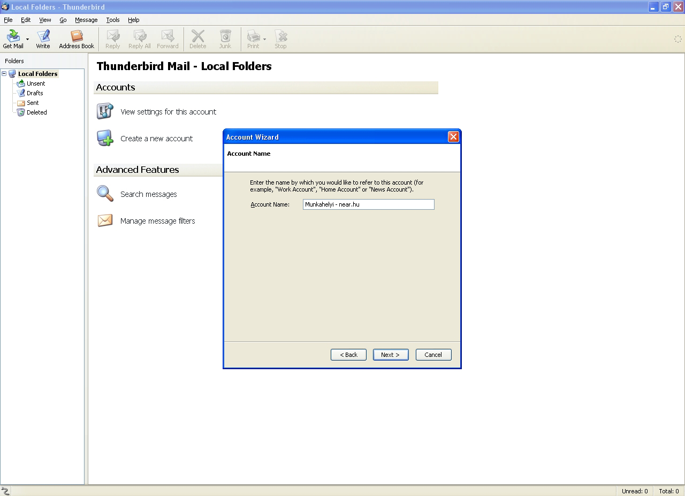The height and width of the screenshot is (496, 685).
Task: Click the Get Mail toolbar icon
Action: [x=13, y=36]
